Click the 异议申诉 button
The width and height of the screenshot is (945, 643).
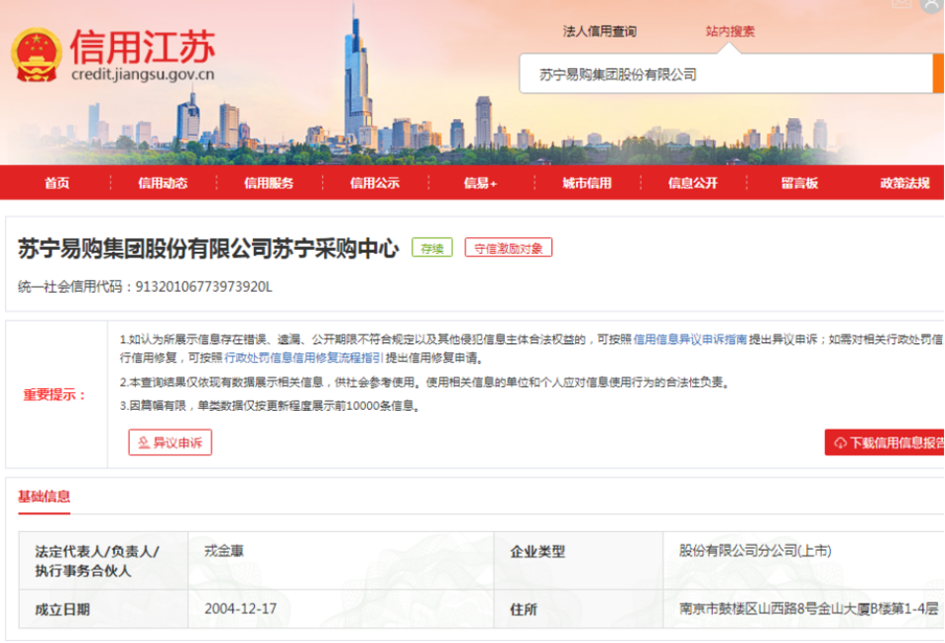tap(170, 442)
